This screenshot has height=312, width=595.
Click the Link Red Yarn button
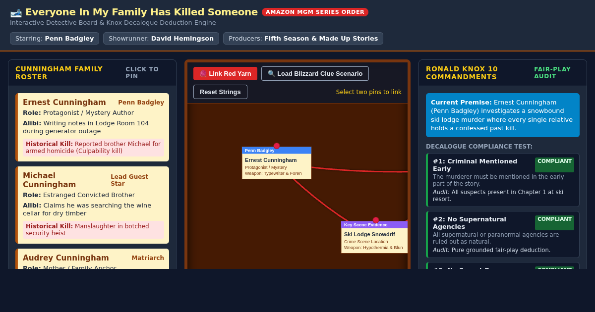[225, 73]
